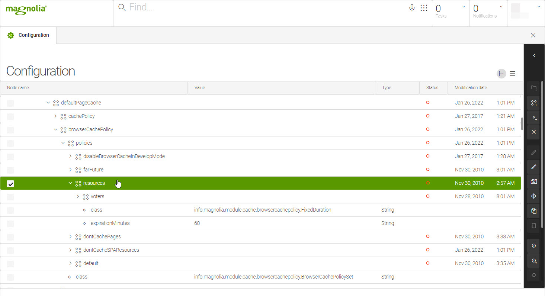Add a content node using the action bar

(x=534, y=103)
